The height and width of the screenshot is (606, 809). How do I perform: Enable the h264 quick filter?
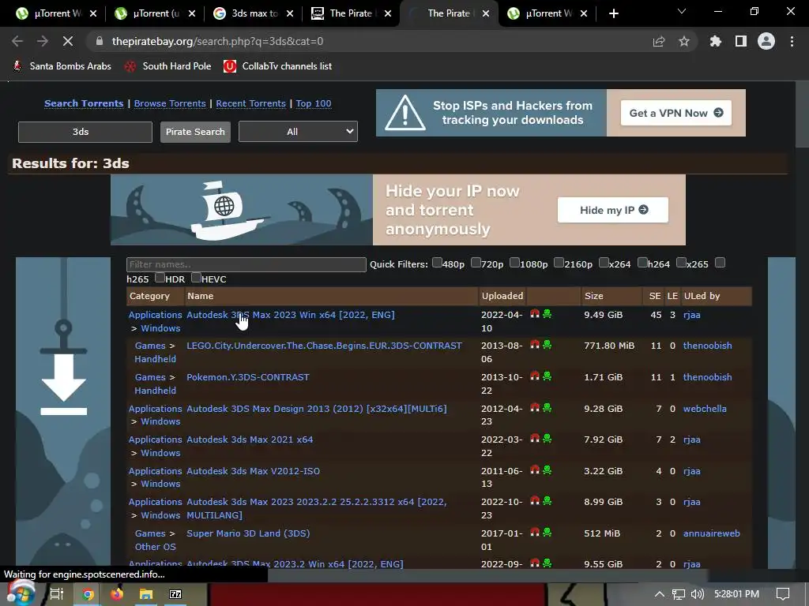642,263
